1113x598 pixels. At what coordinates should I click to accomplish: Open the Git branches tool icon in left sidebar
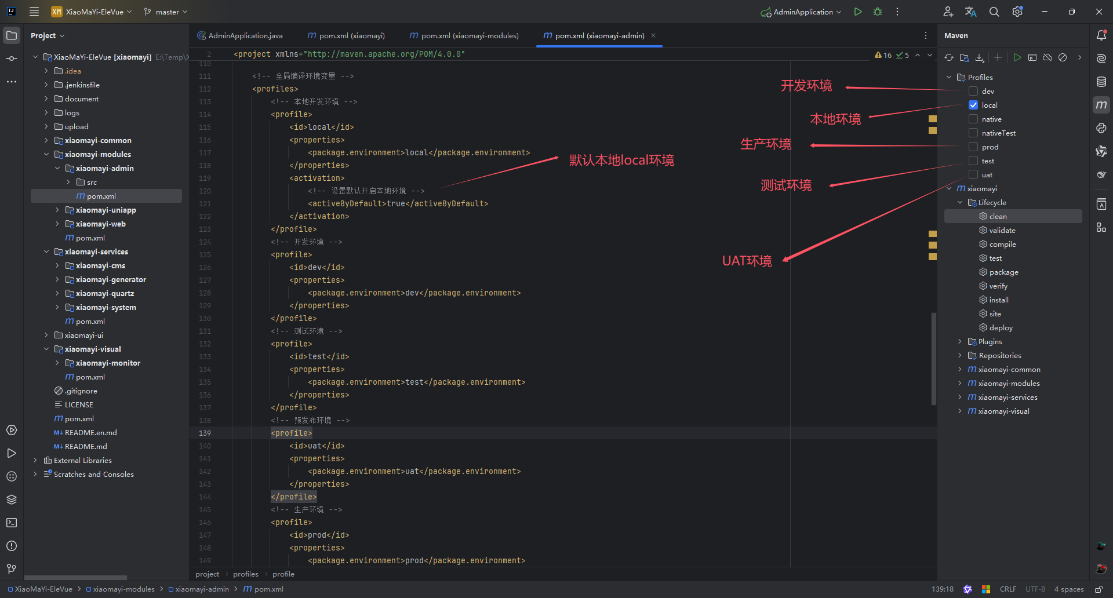coord(12,569)
